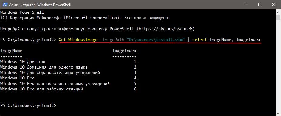
Task: Click the Get-WindowsImage command text
Action: [x=78, y=40]
